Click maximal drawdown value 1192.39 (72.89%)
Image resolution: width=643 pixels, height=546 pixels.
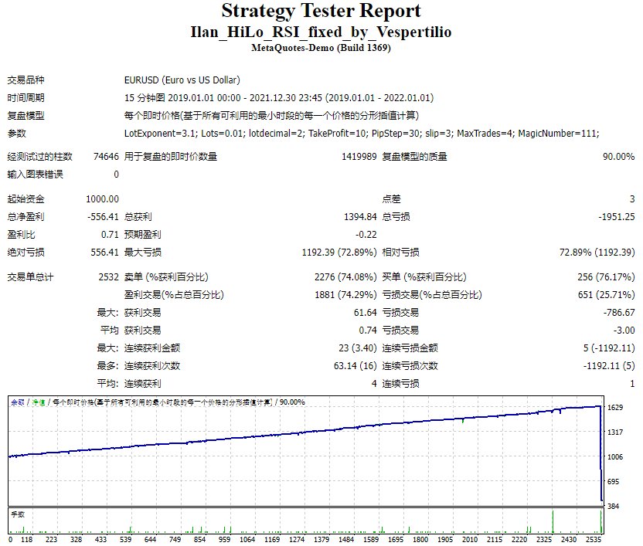point(339,253)
